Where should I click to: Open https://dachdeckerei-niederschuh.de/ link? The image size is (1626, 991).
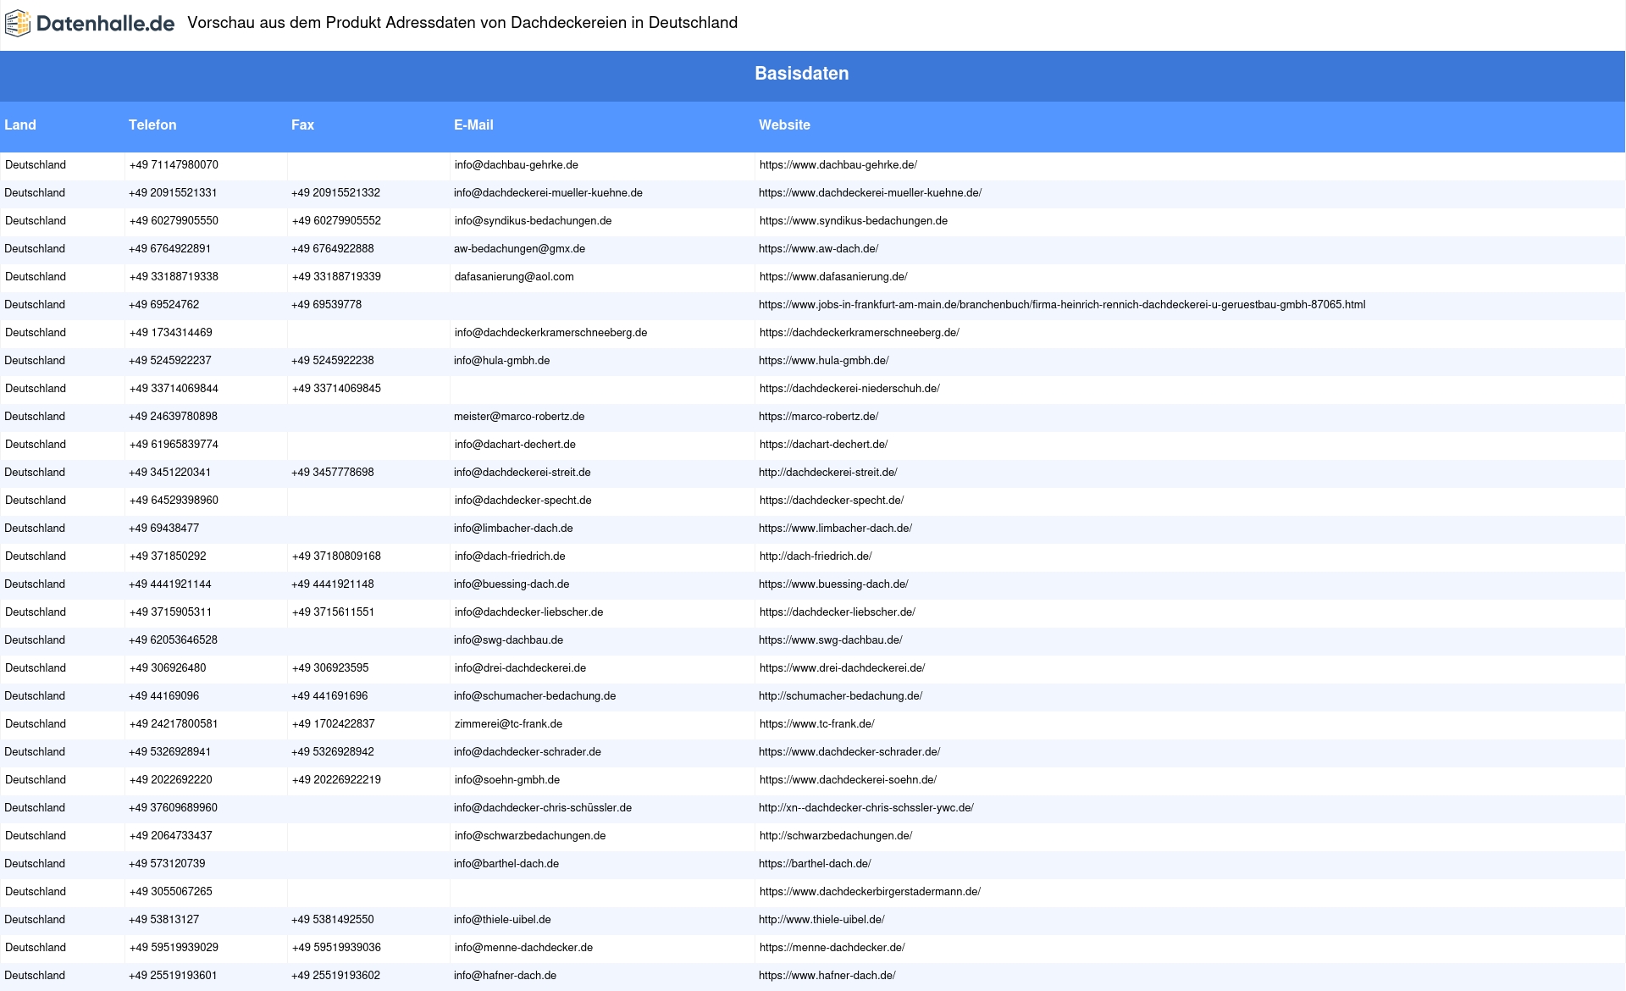(x=849, y=389)
